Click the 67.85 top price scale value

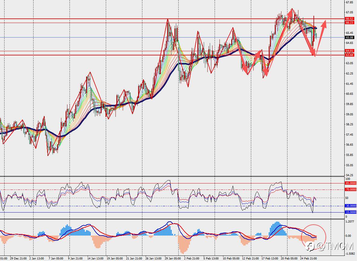(349, 2)
